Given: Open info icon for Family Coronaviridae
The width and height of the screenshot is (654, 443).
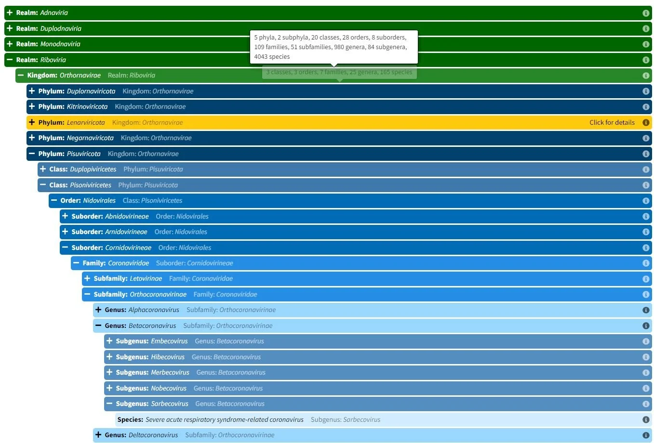Looking at the screenshot, I should click(x=646, y=263).
